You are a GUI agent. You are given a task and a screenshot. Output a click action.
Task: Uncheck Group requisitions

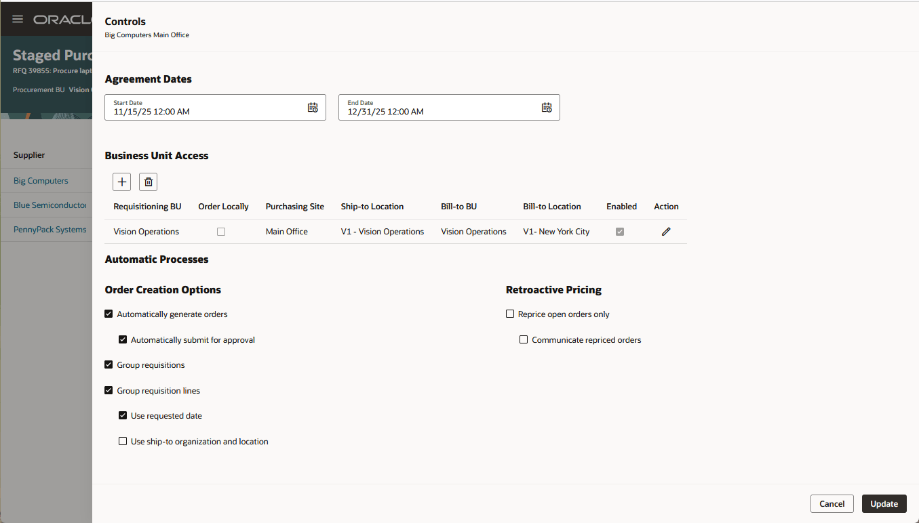pos(109,364)
